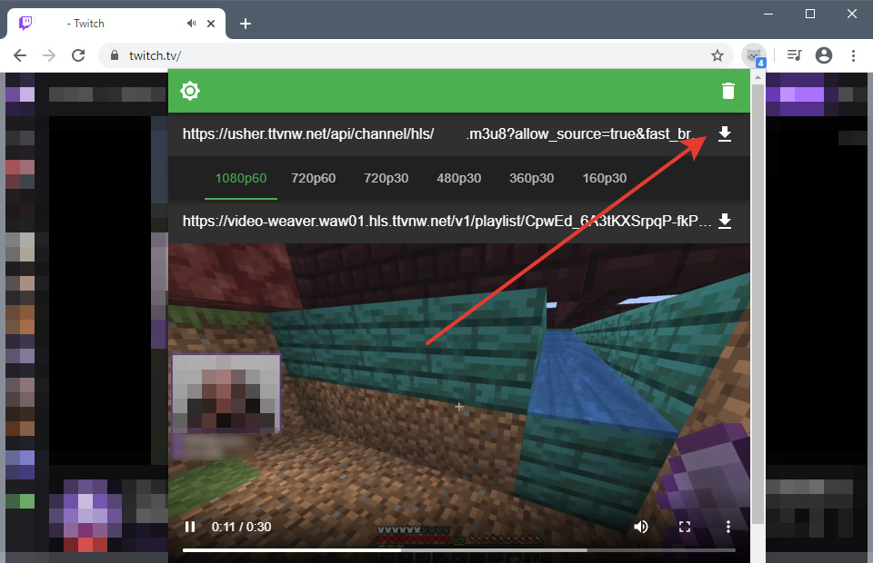
Task: Close the Twitch browser tab
Action: 211,24
